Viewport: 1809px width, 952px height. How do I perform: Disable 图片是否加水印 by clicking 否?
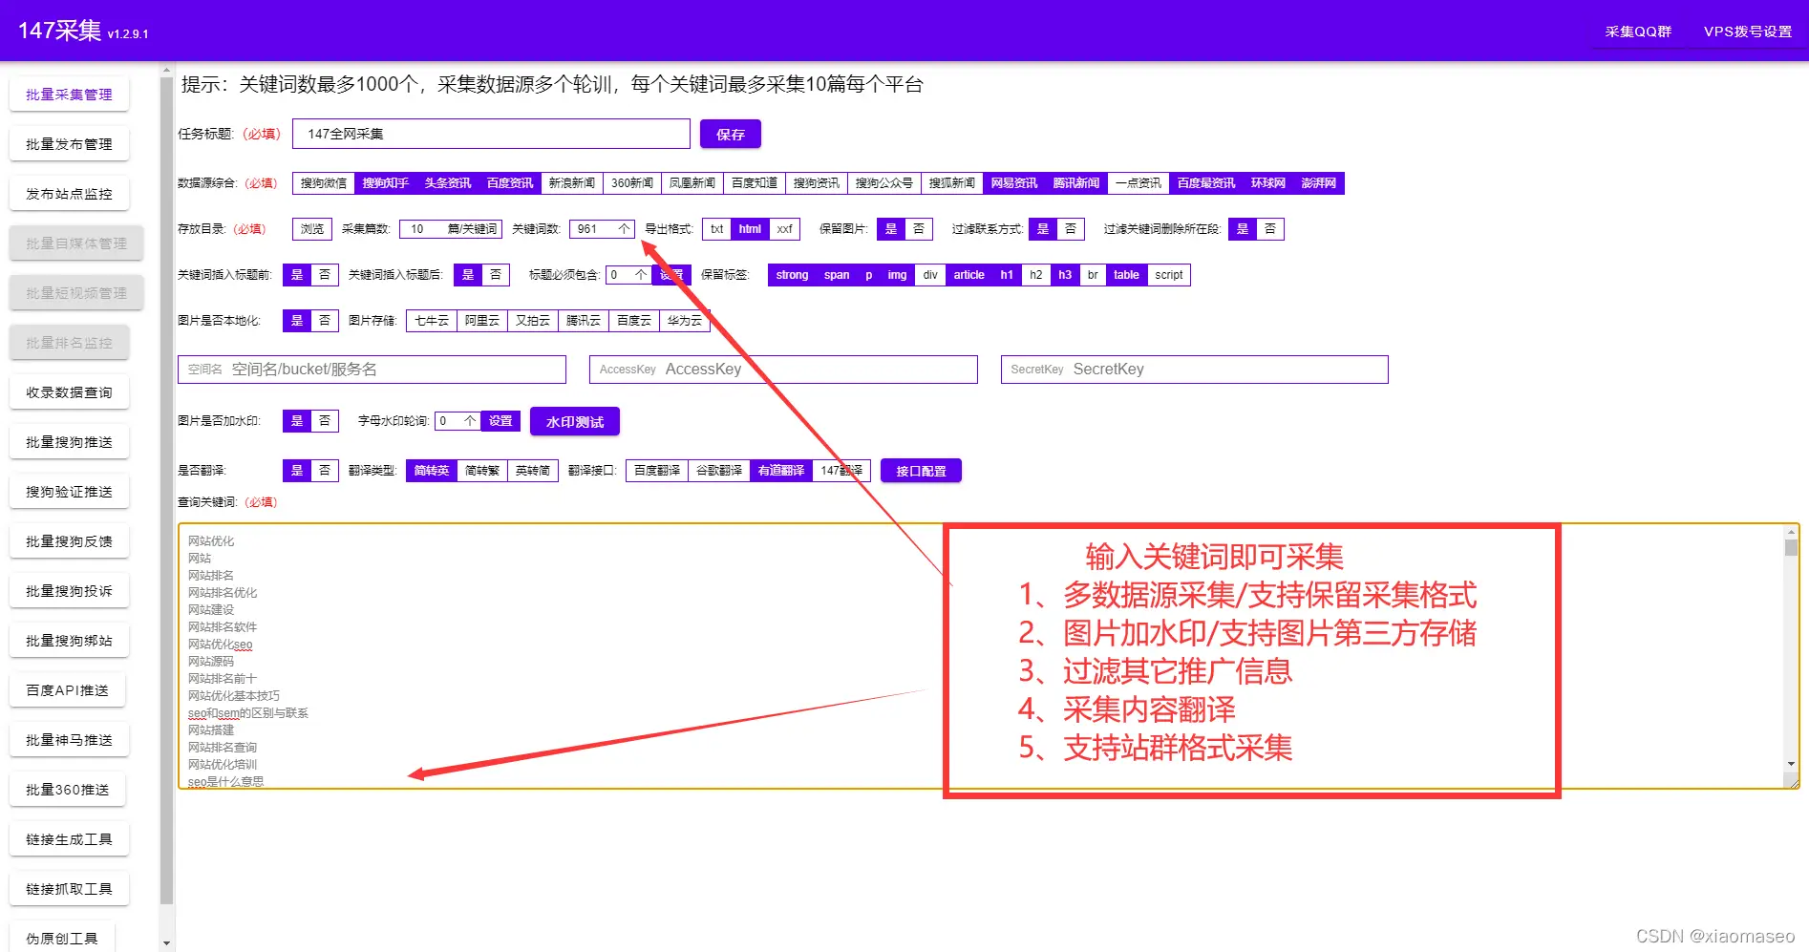point(324,420)
